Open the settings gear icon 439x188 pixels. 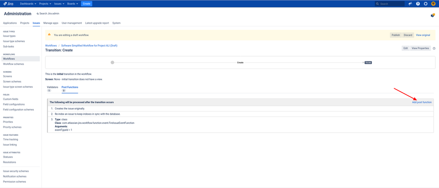coord(425,4)
